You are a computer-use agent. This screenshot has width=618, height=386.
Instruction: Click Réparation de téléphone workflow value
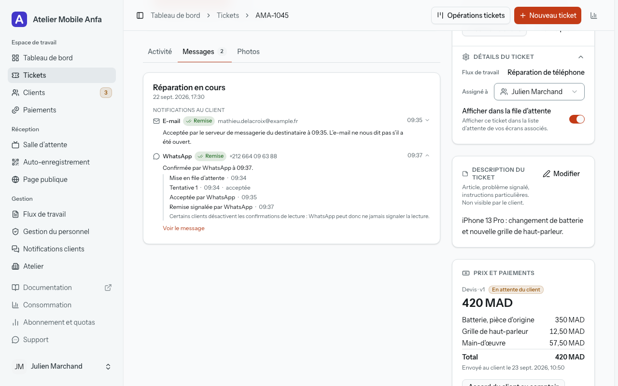coord(546,72)
